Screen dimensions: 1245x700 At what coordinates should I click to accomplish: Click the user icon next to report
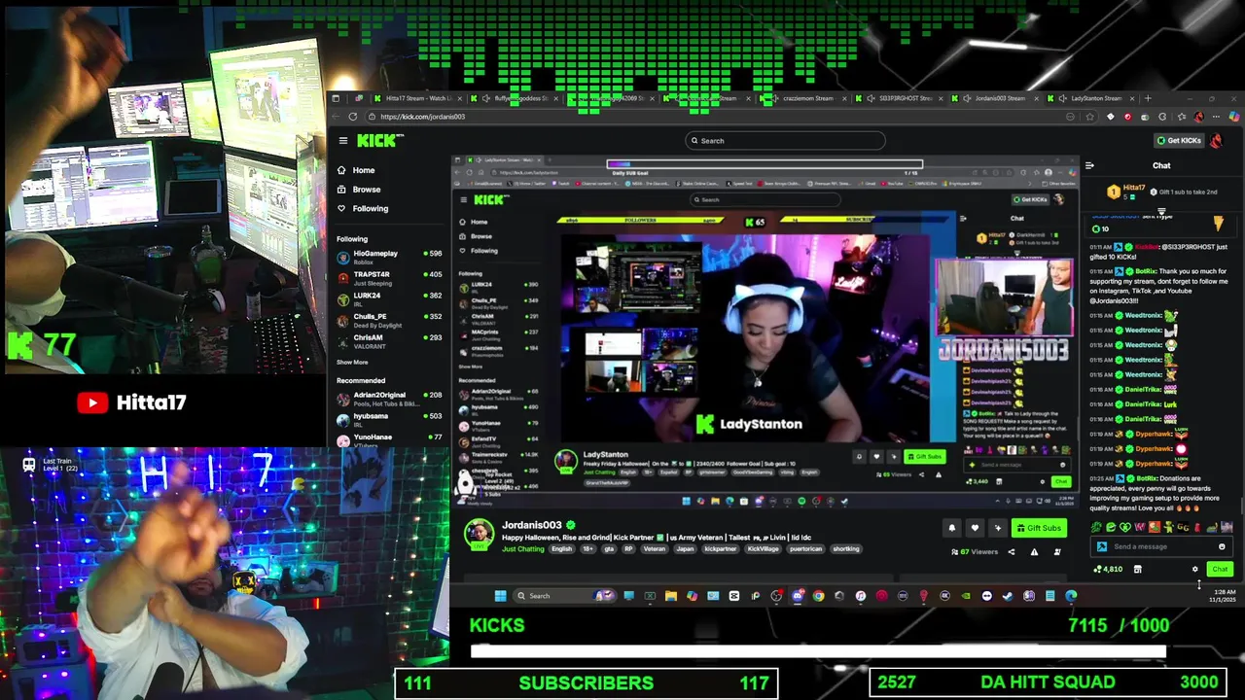pos(1055,552)
